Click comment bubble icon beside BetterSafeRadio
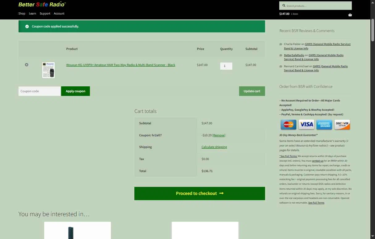Image resolution: width=375 pixels, height=239 pixels. [x=281, y=56]
